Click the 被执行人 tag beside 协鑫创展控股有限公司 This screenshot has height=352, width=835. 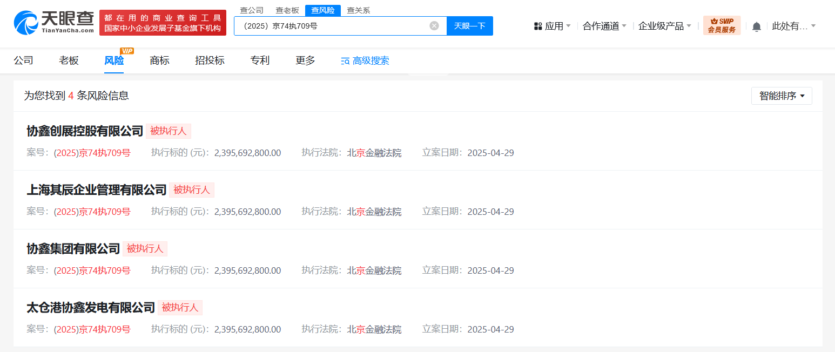(x=169, y=131)
